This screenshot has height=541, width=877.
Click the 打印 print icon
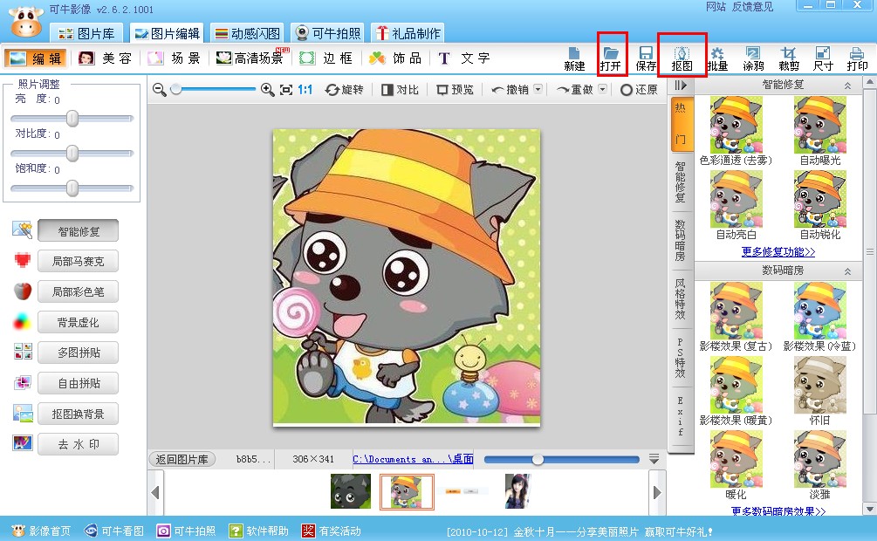point(857,58)
